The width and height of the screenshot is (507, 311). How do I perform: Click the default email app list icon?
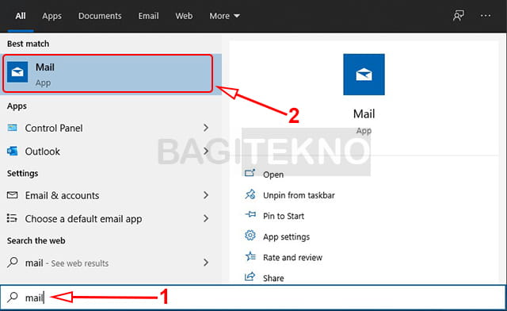(12, 218)
